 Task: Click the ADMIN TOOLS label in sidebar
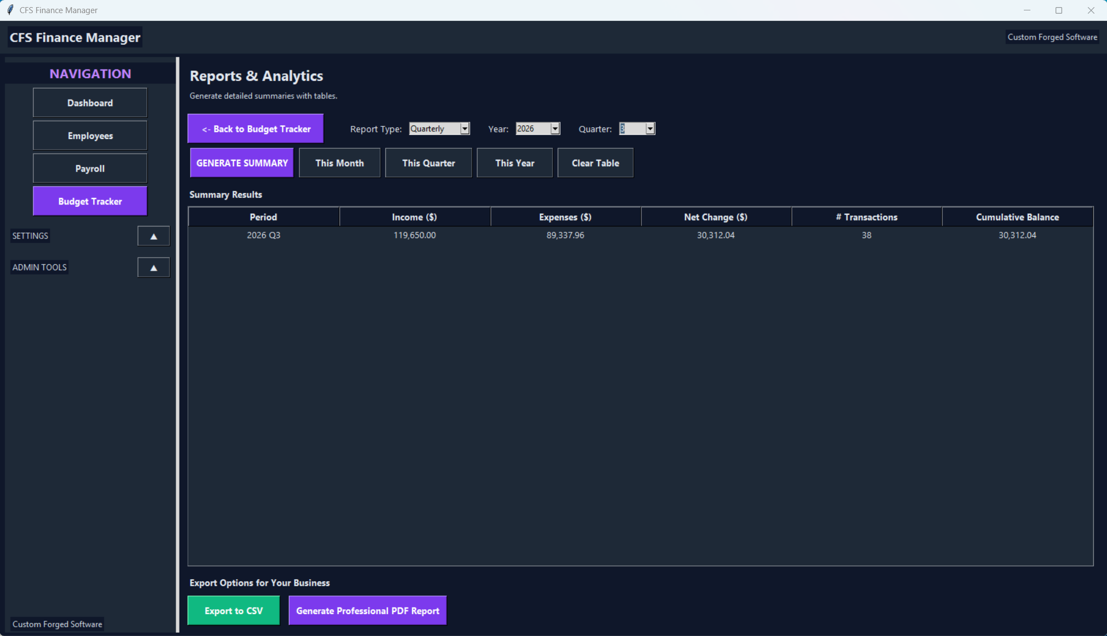pyautogui.click(x=39, y=267)
